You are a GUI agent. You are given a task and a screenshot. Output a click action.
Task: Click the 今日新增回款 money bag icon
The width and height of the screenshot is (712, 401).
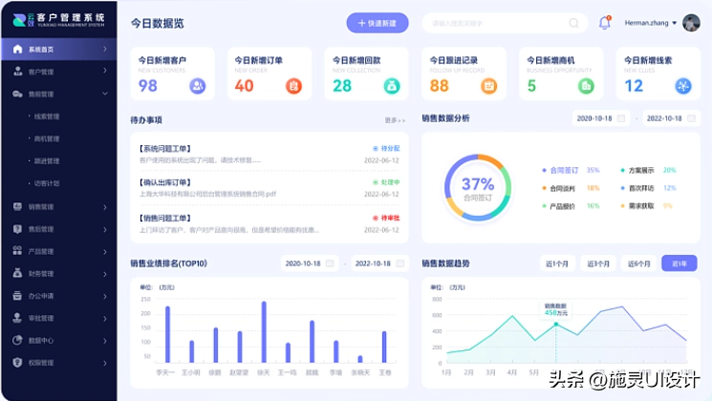[392, 86]
